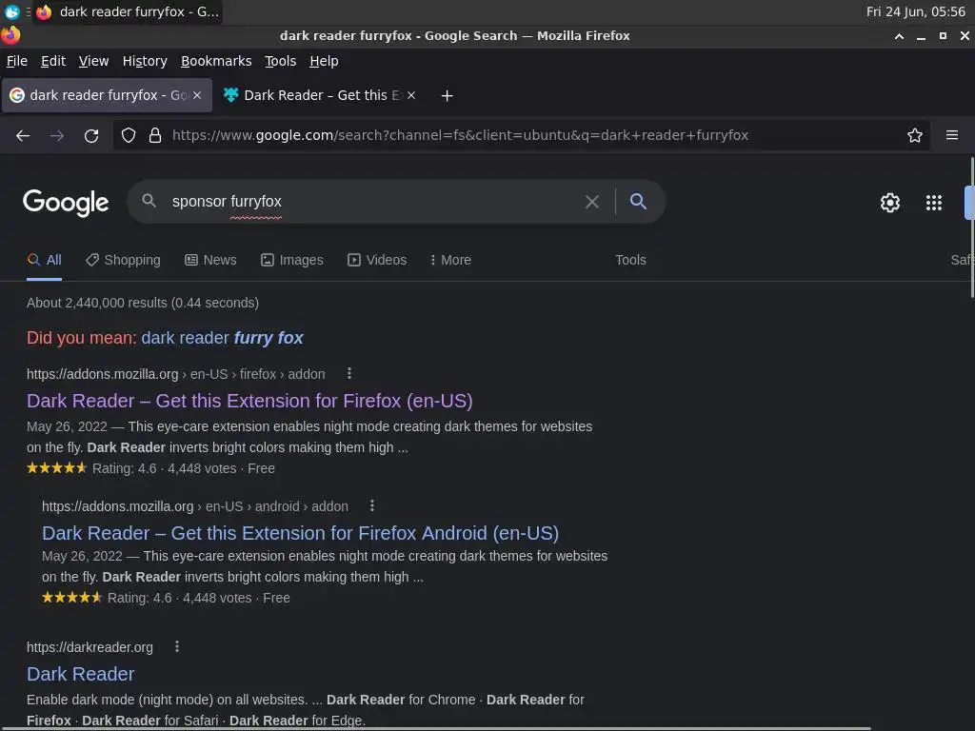Open the Bookmarks menu
975x731 pixels.
216,61
